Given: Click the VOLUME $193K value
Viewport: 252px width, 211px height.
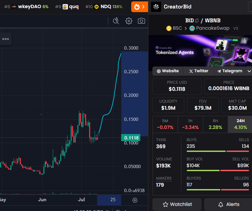Looking at the screenshot, I should click(x=163, y=166).
